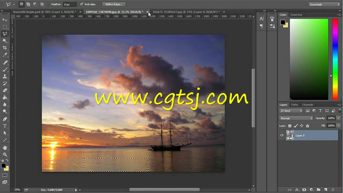Open the Color panel menu
This screenshot has width=343, height=193.
[x=339, y=15]
